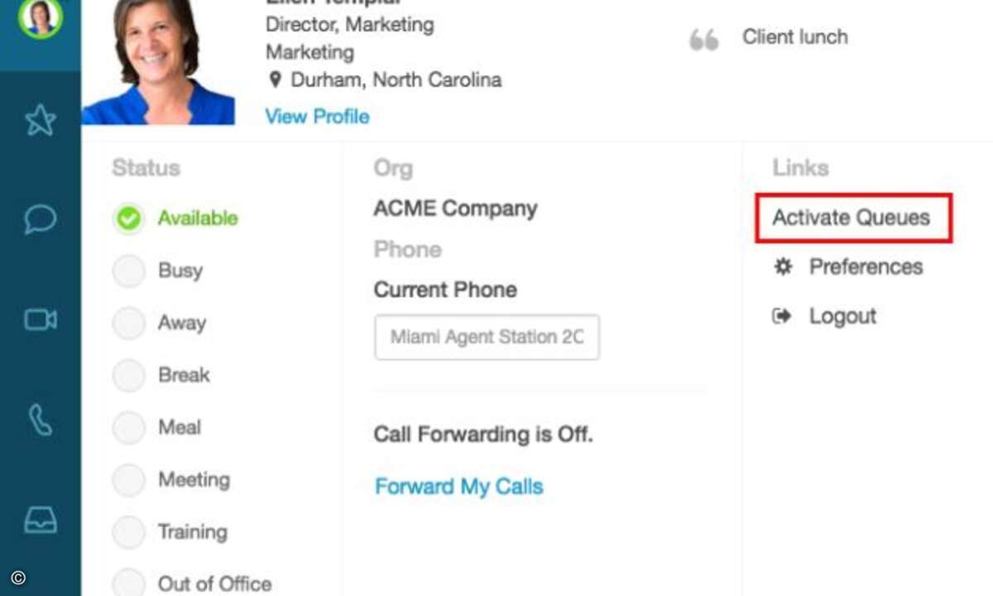Click the profile photo thumbnail

coord(158,62)
